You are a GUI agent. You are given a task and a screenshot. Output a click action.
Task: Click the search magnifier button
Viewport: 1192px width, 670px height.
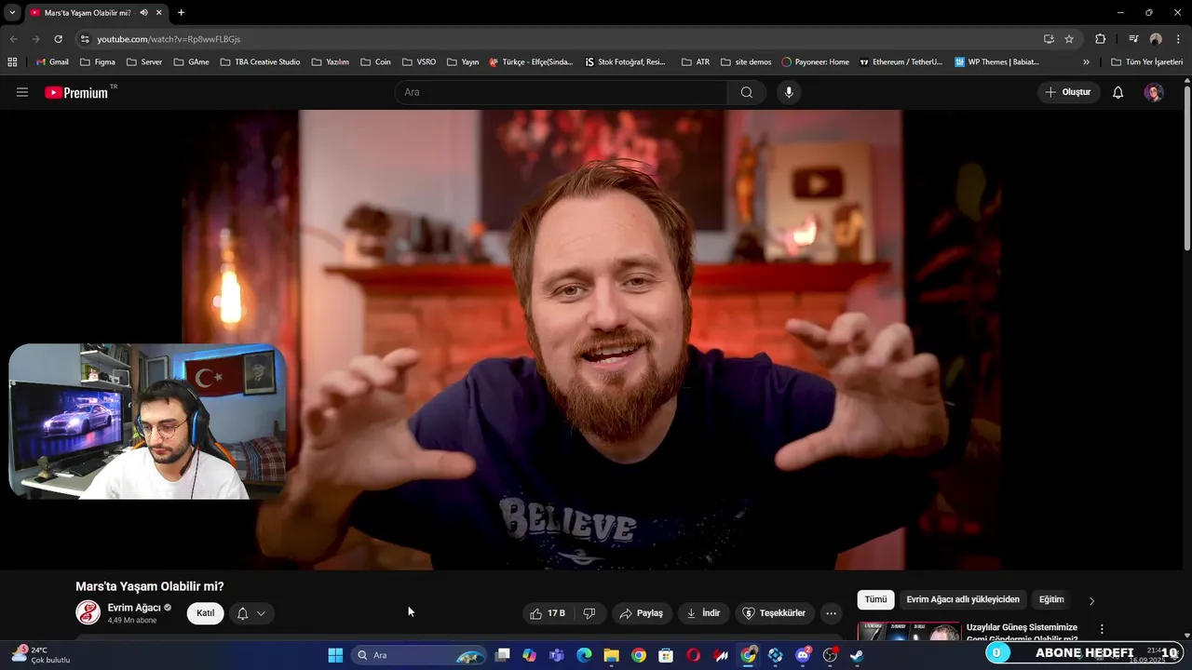tap(747, 92)
